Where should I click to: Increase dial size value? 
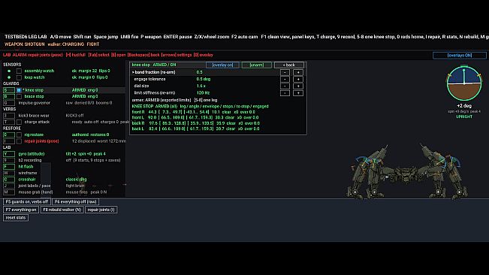tap(298, 86)
